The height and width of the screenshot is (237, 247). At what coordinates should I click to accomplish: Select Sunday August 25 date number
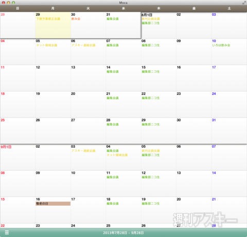point(3,120)
